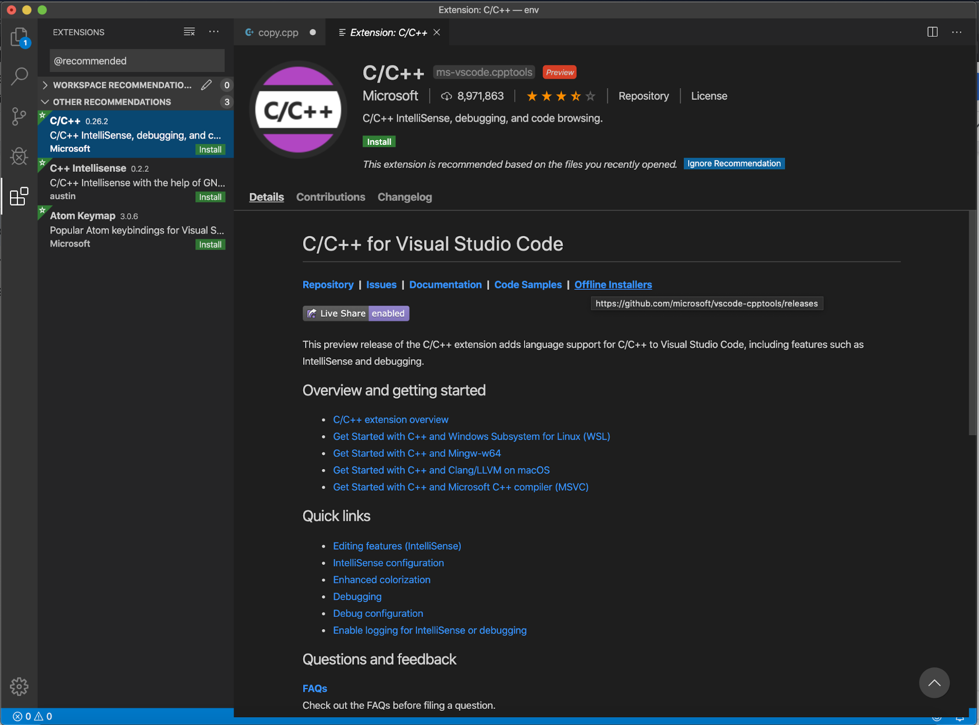Close the Extension: C/C++ tab
979x725 pixels.
tap(437, 32)
